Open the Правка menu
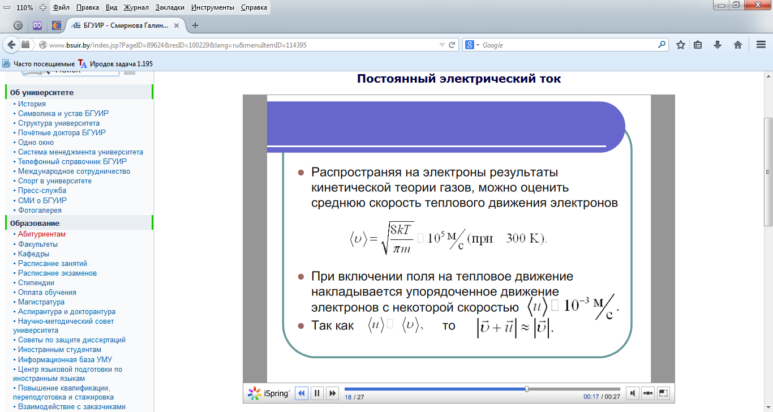Image resolution: width=773 pixels, height=412 pixels. tap(88, 8)
